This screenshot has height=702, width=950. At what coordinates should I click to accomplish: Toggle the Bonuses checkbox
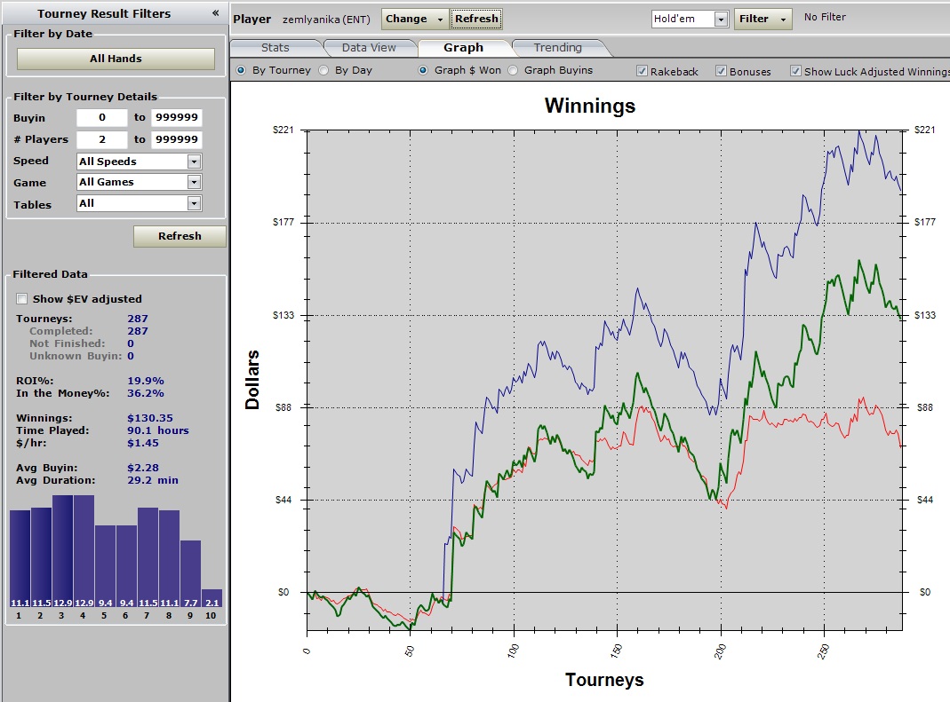click(x=721, y=71)
